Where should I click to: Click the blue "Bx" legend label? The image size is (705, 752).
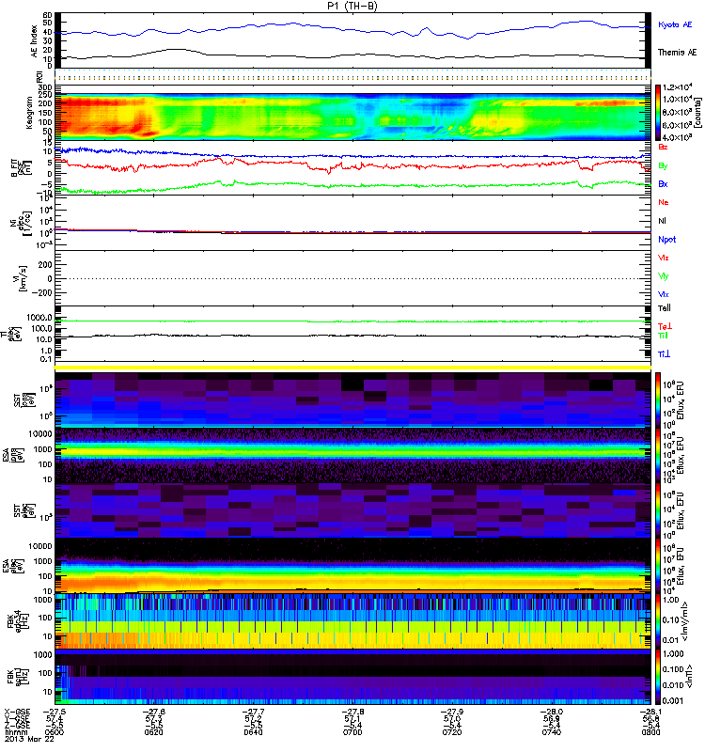tap(663, 184)
